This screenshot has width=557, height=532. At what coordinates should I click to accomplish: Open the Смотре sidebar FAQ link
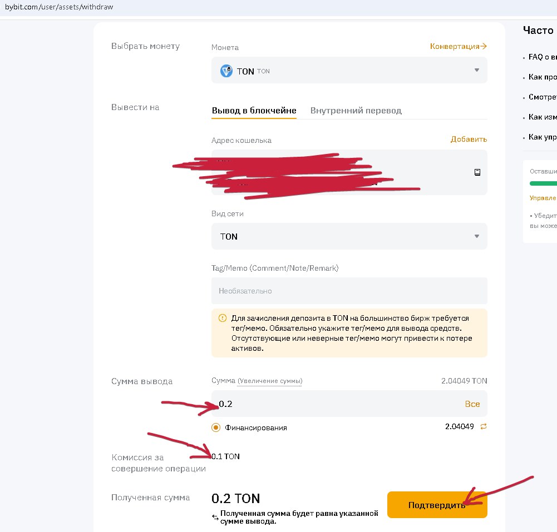point(543,97)
